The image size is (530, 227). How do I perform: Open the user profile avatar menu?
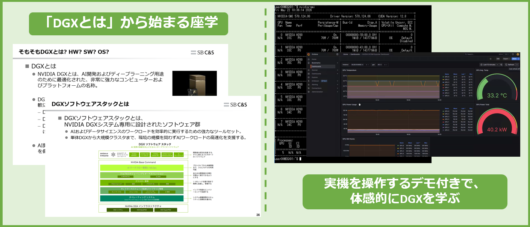click(518, 54)
